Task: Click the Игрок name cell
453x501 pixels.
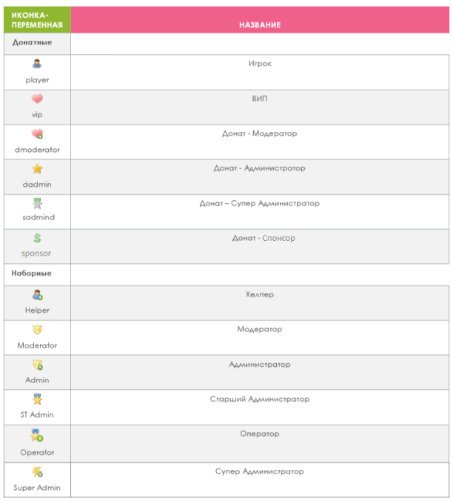Action: coord(260,72)
